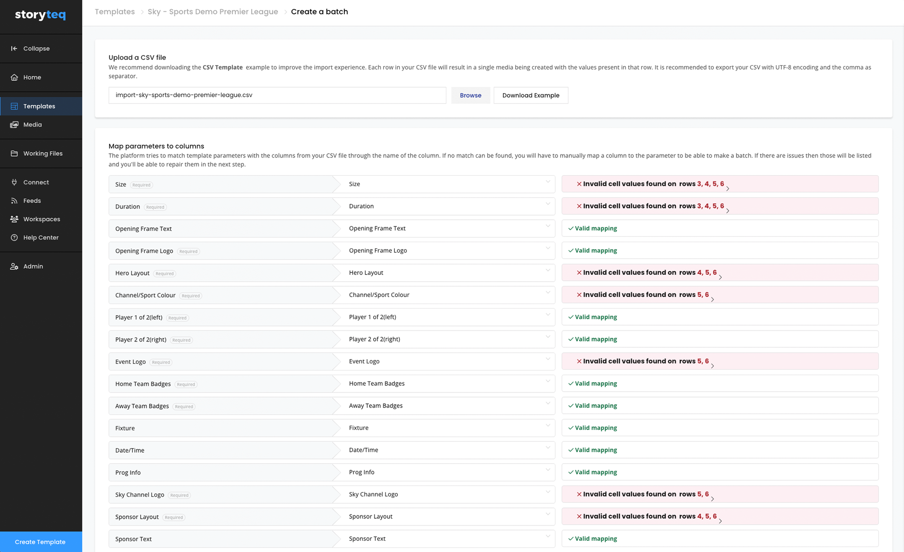
Task: Navigate to Templates via the breadcrumb
Action: click(114, 11)
